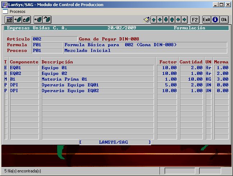Click the Merma column header
Viewport: 233px width, 176px height.
[221, 62]
